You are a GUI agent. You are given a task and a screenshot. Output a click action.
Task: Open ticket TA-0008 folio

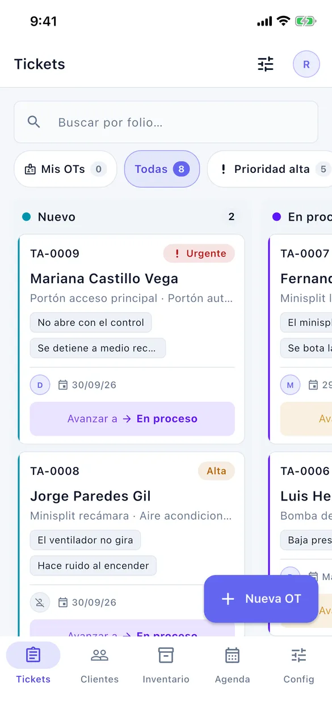[54, 471]
